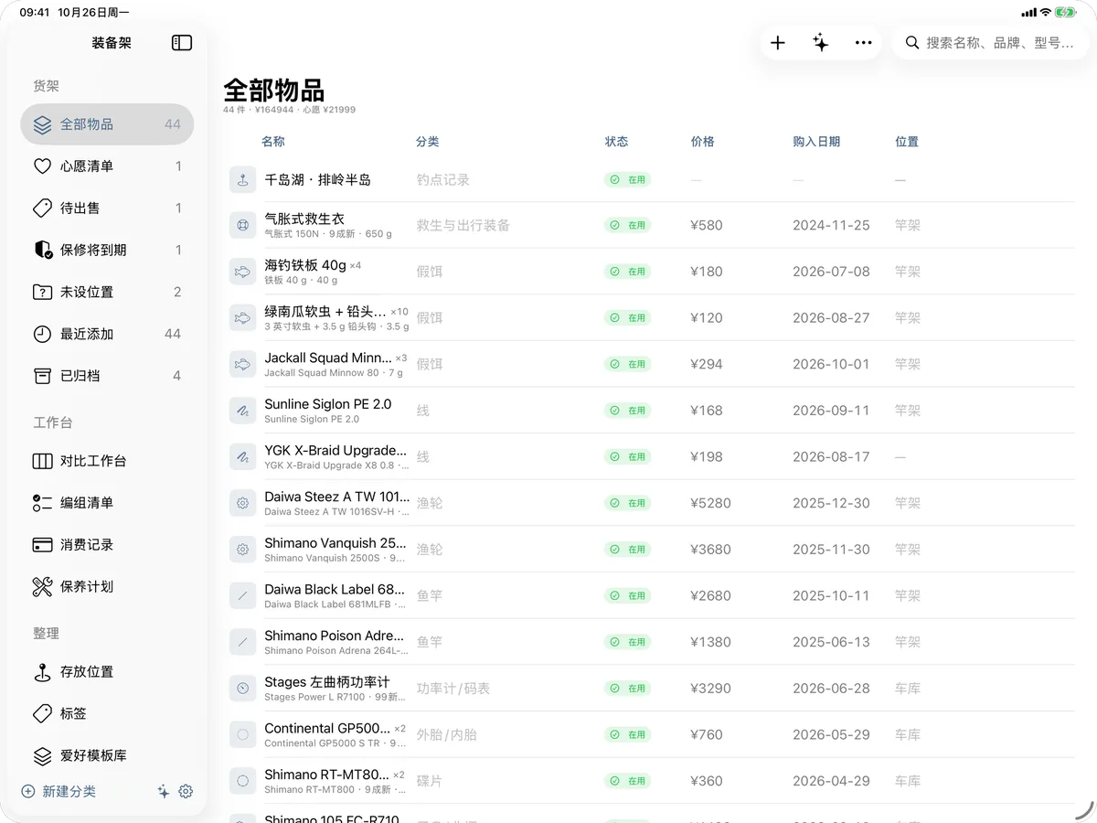Sort by 价格 column header
This screenshot has width=1097, height=823.
(703, 142)
